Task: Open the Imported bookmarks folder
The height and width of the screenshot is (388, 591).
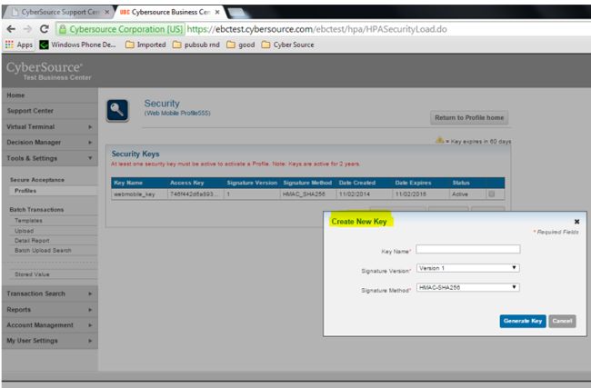Action: coord(145,45)
